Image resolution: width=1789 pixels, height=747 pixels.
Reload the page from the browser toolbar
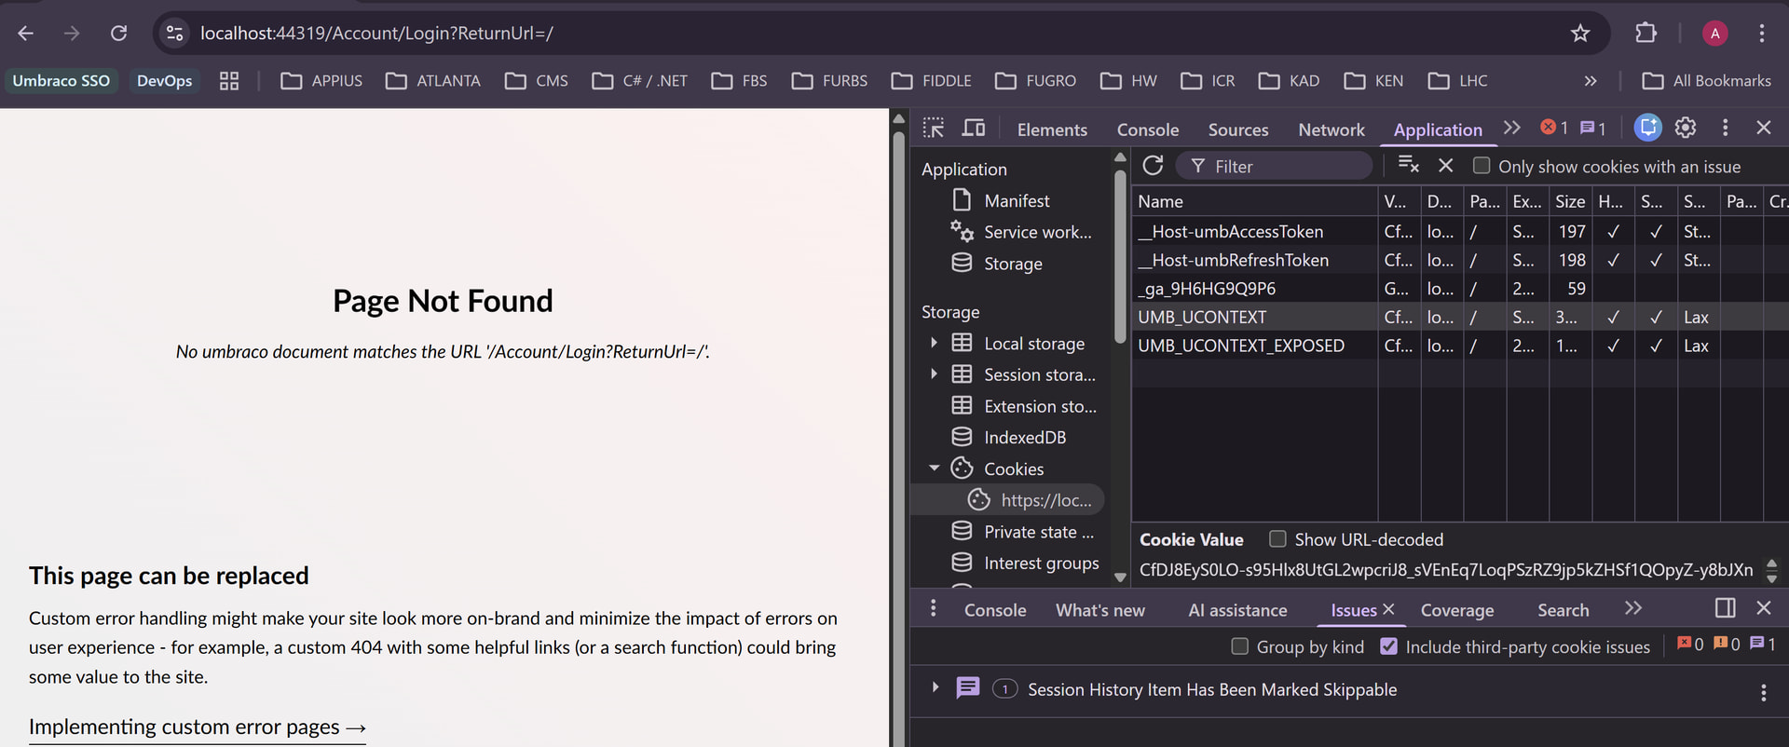pos(118,34)
